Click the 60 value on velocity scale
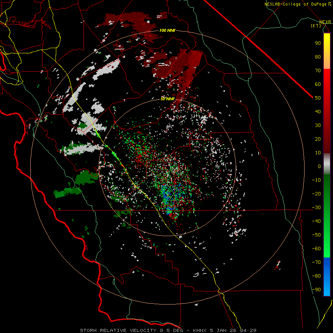 click(x=318, y=84)
